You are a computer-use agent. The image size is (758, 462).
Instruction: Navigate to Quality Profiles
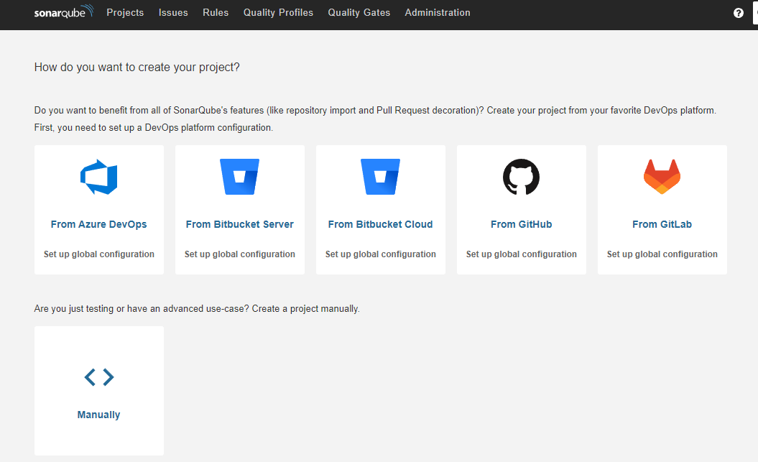click(278, 12)
